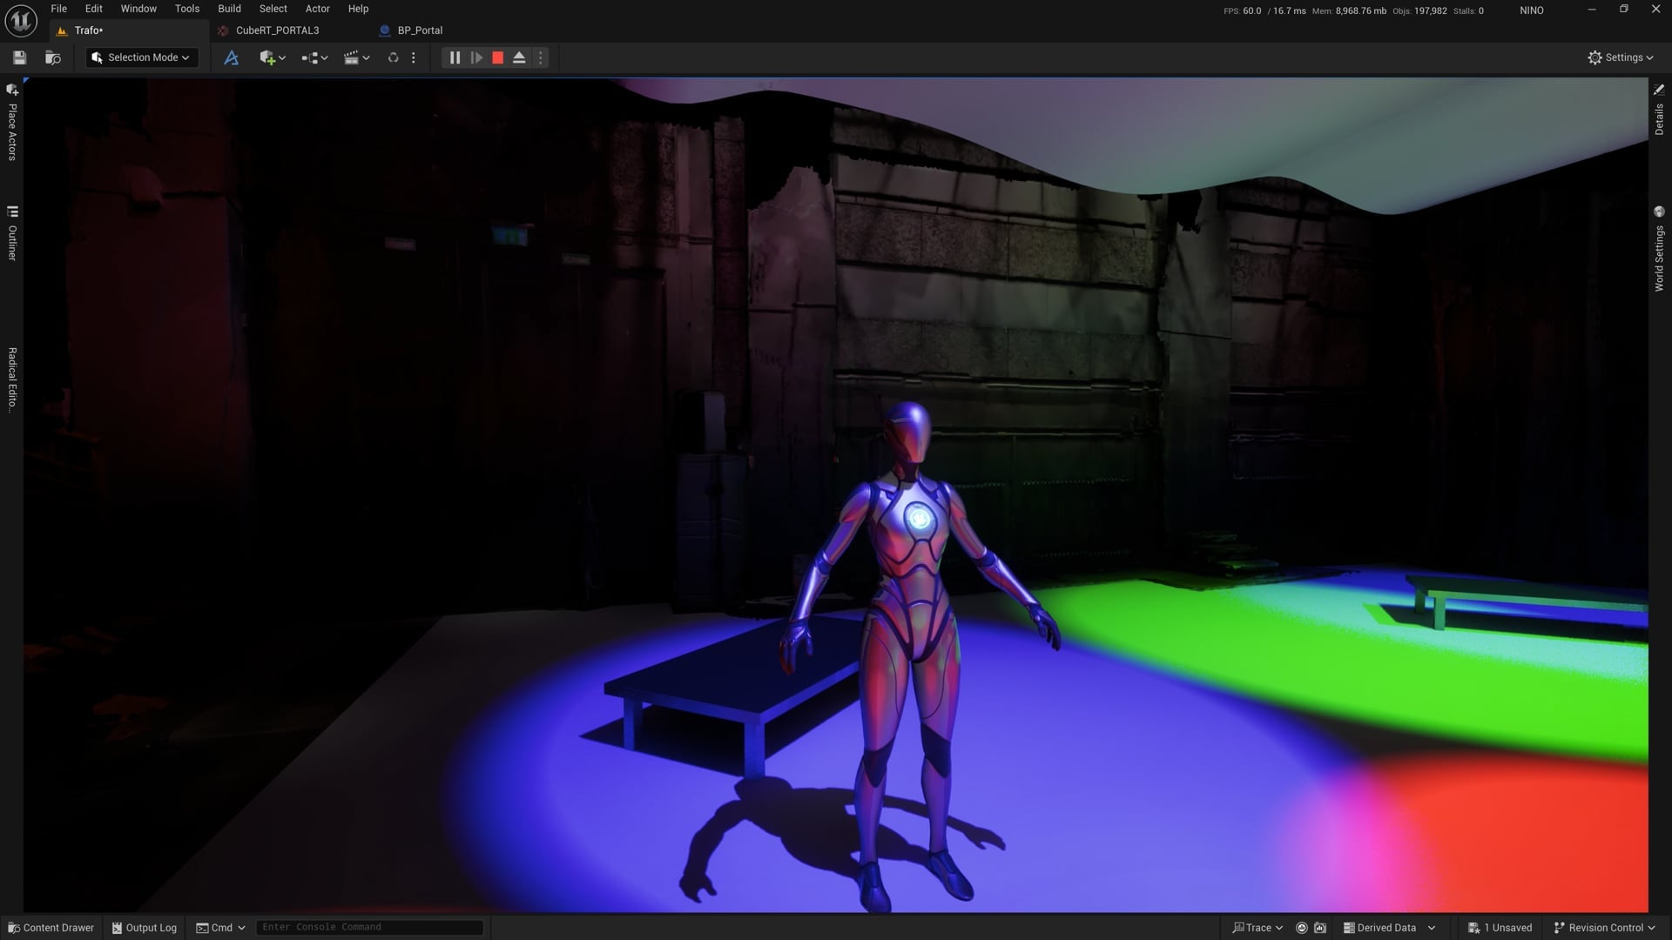Screen dimensions: 1672x940
Task: Change the Cmd console type dropdown
Action: point(220,928)
